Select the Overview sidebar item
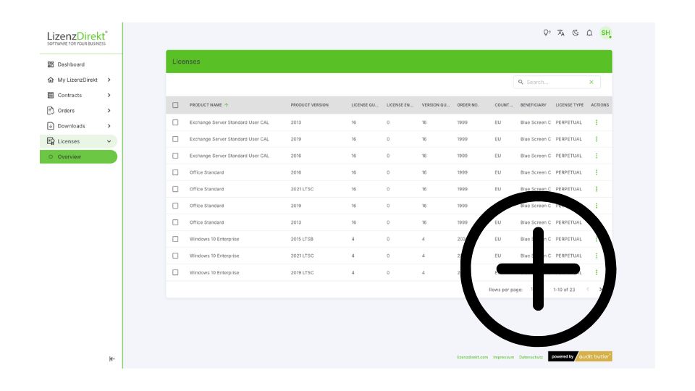This screenshot has width=695, height=391. coord(69,156)
